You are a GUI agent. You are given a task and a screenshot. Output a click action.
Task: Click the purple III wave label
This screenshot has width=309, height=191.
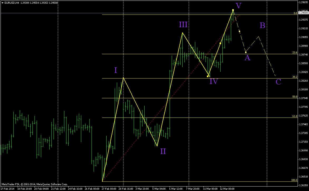tap(183, 25)
